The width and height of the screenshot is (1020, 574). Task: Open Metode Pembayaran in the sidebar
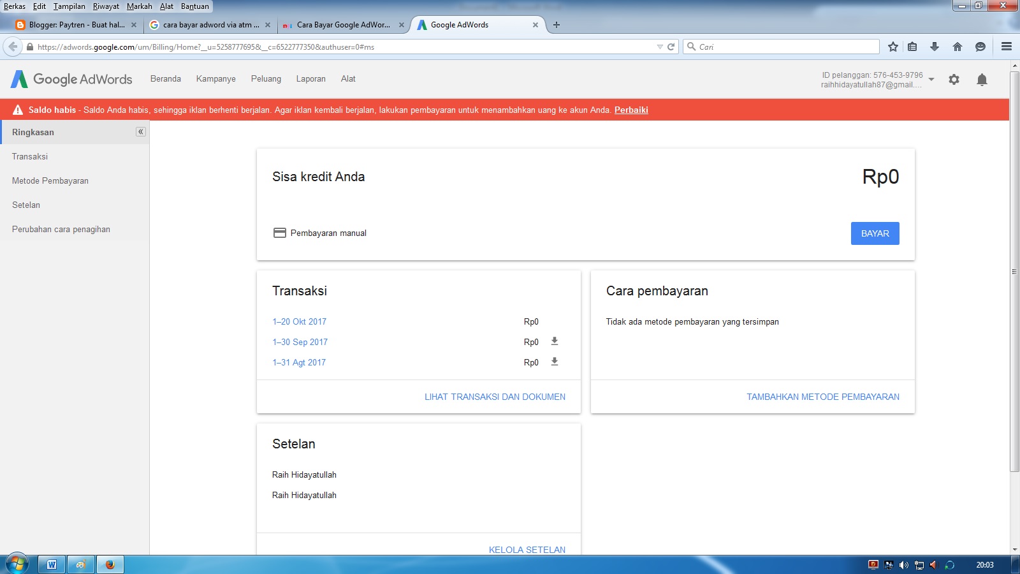75,180
